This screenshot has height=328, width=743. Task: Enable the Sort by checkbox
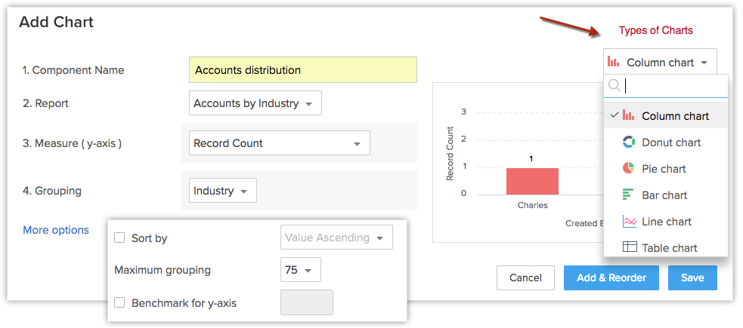(119, 238)
